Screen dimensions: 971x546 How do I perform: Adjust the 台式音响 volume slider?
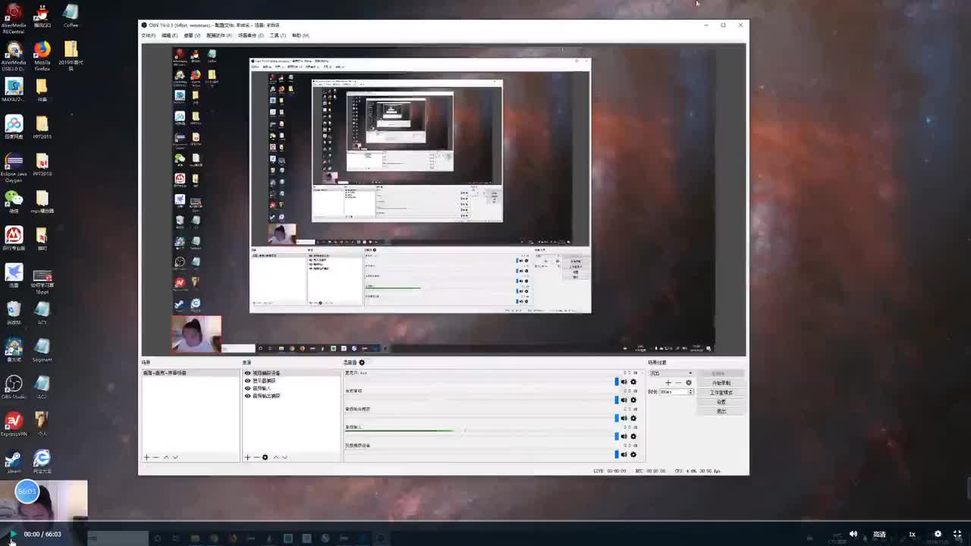pyautogui.click(x=616, y=400)
